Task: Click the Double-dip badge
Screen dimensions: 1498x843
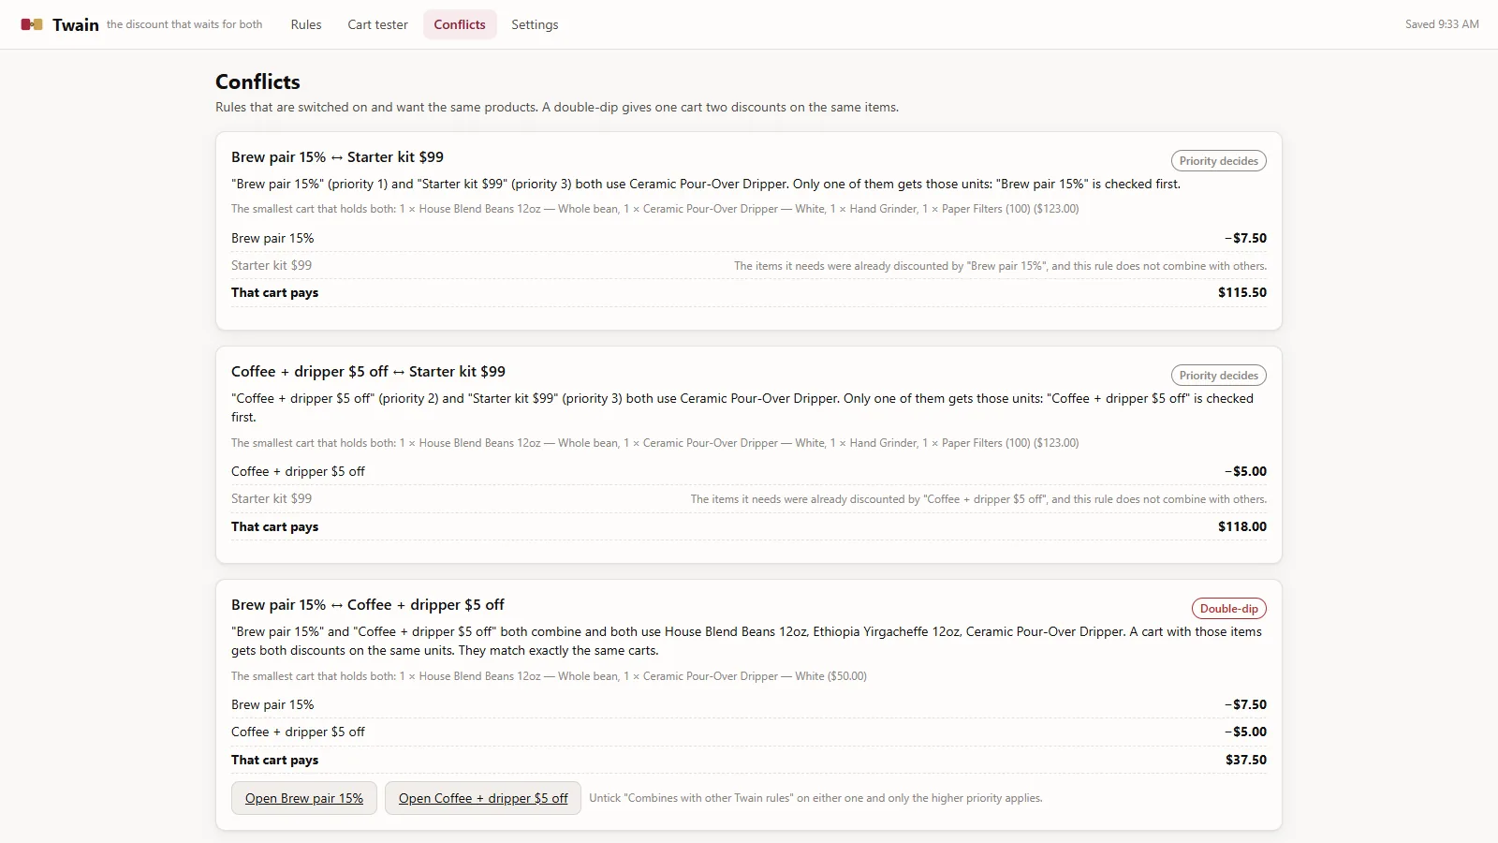Action: [1229, 609]
